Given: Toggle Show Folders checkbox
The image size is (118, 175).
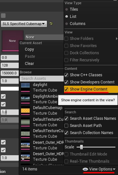Looking at the screenshot, I should click(x=66, y=39).
